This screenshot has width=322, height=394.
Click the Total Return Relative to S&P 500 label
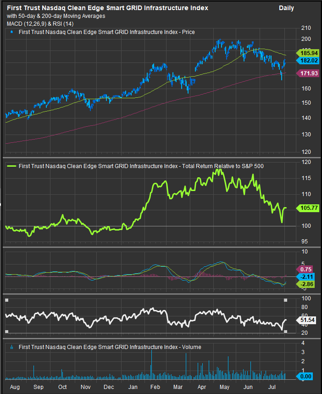click(222, 166)
